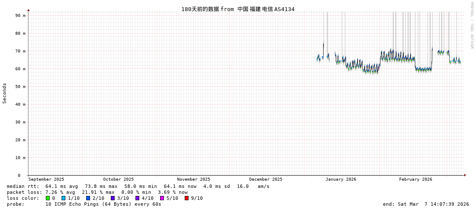
Task: Select the January 2026 x-axis label
Action: click(x=341, y=179)
